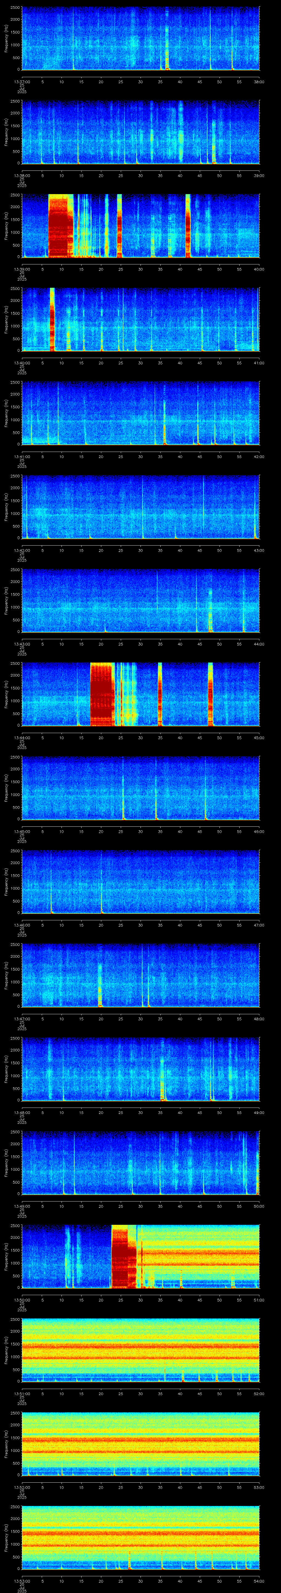Viewport: 281px width, 1593px height.
Task: Click the "2500" frequency tick on the 13:37:00 plot
Action: pyautogui.click(x=15, y=8)
